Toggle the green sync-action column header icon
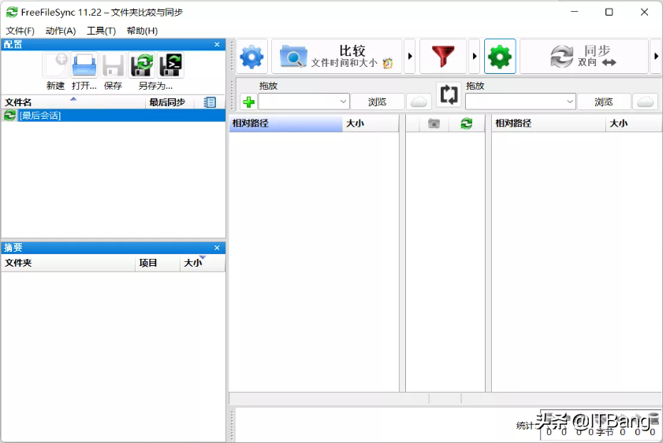The image size is (663, 443). coord(467,124)
